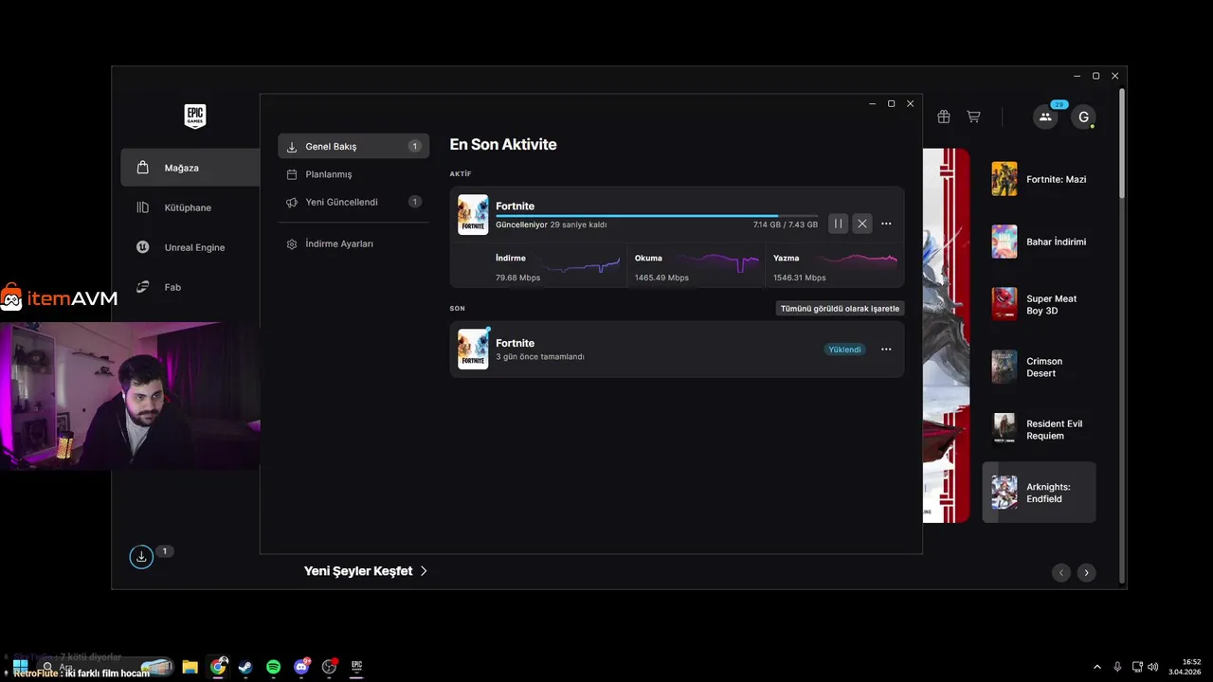This screenshot has height=682, width=1213.
Task: Click previous carousel arrow button
Action: (1061, 572)
